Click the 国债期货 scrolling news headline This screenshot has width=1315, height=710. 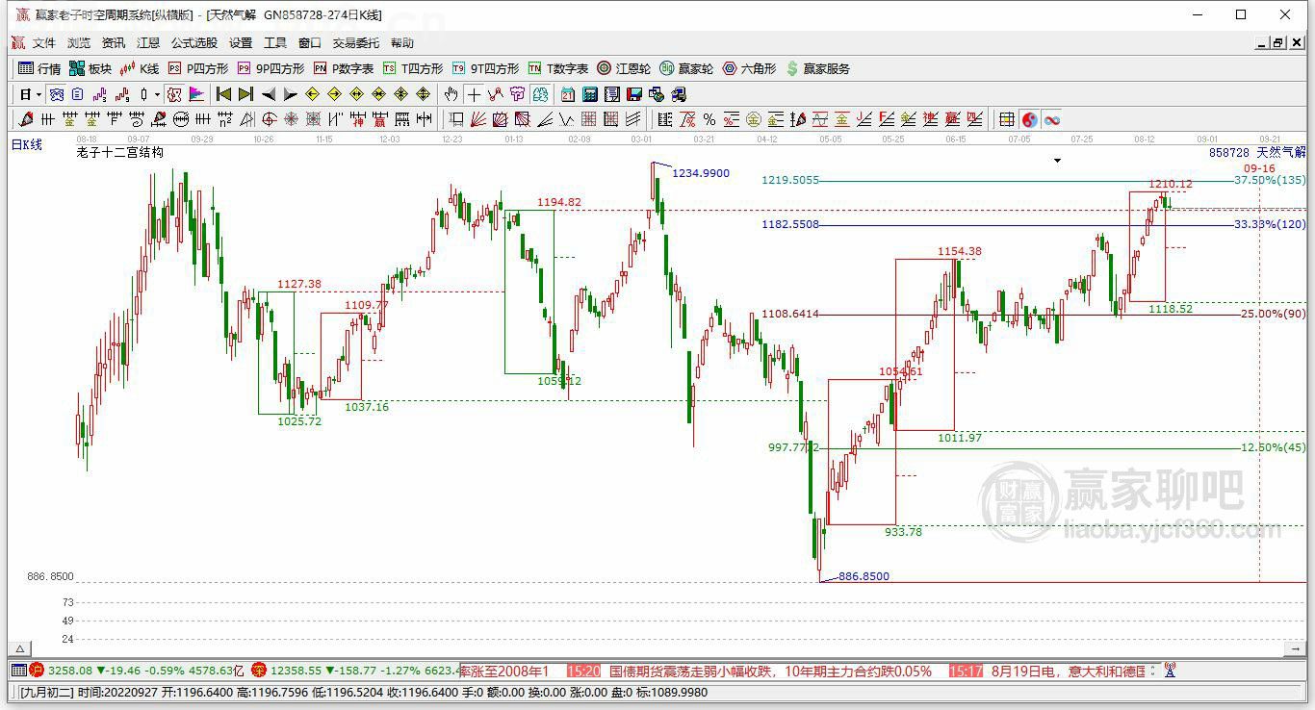point(770,672)
